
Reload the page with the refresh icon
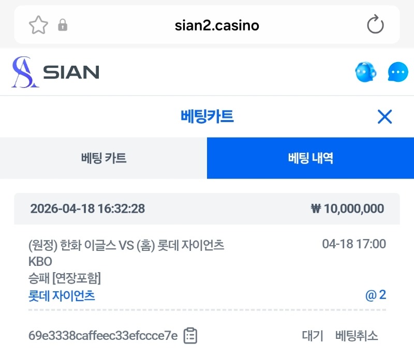(375, 25)
